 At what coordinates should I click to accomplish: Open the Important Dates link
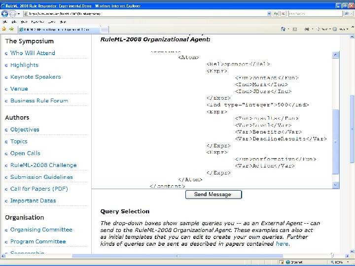point(33,200)
